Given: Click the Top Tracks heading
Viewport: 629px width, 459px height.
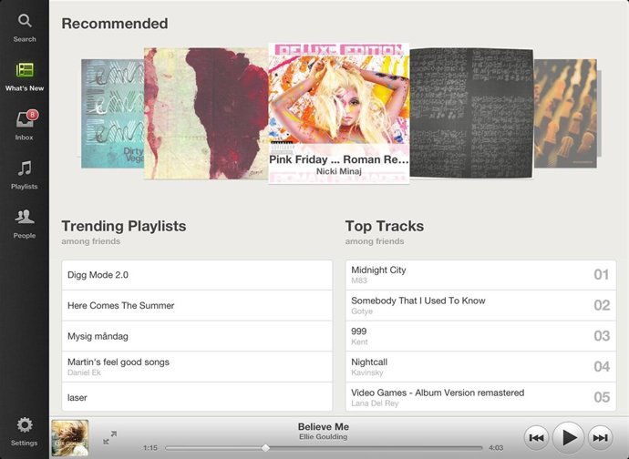Looking at the screenshot, I should pos(385,226).
